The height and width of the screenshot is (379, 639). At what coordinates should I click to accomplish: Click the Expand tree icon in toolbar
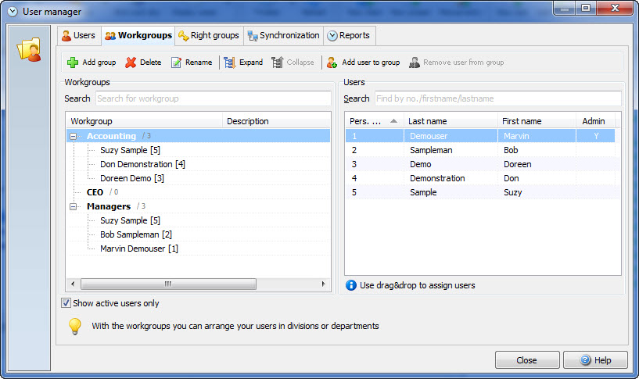point(229,63)
